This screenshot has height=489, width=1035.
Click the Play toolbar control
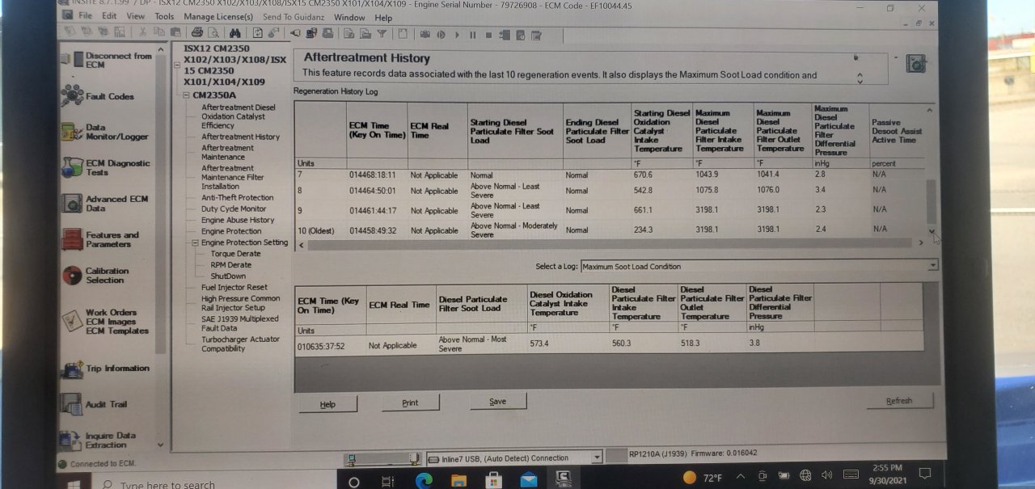(x=457, y=35)
